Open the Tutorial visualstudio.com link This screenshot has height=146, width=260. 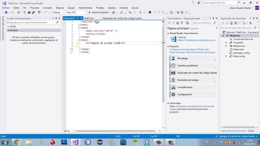coord(197,40)
